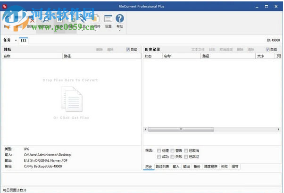This screenshot has height=193, width=284.
Task: Click the ID: 49000 label
Action: [273, 40]
